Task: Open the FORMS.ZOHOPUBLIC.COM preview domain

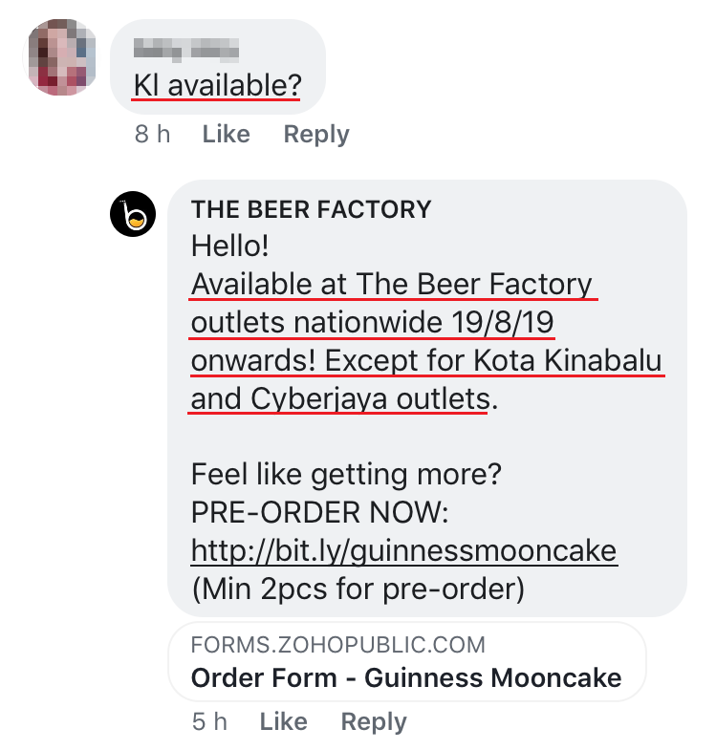Action: point(337,645)
